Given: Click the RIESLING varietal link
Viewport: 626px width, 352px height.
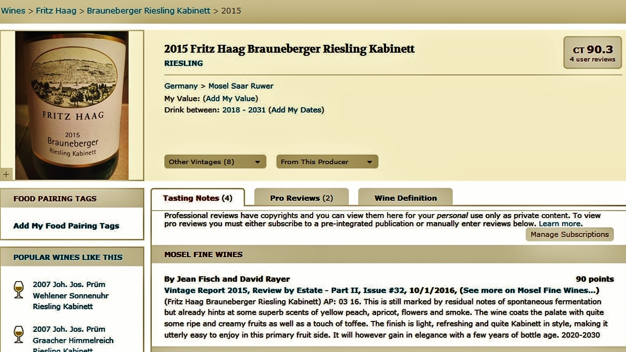Looking at the screenshot, I should click(184, 63).
